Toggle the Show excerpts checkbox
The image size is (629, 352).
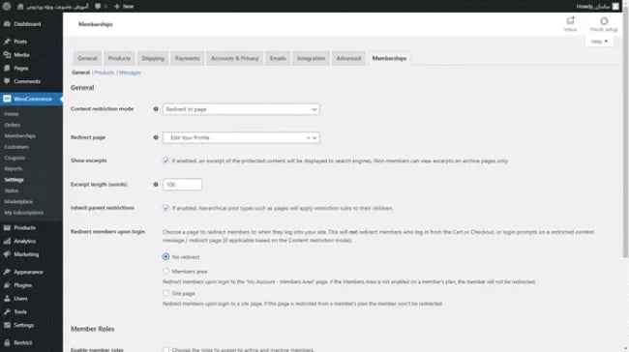coord(165,161)
